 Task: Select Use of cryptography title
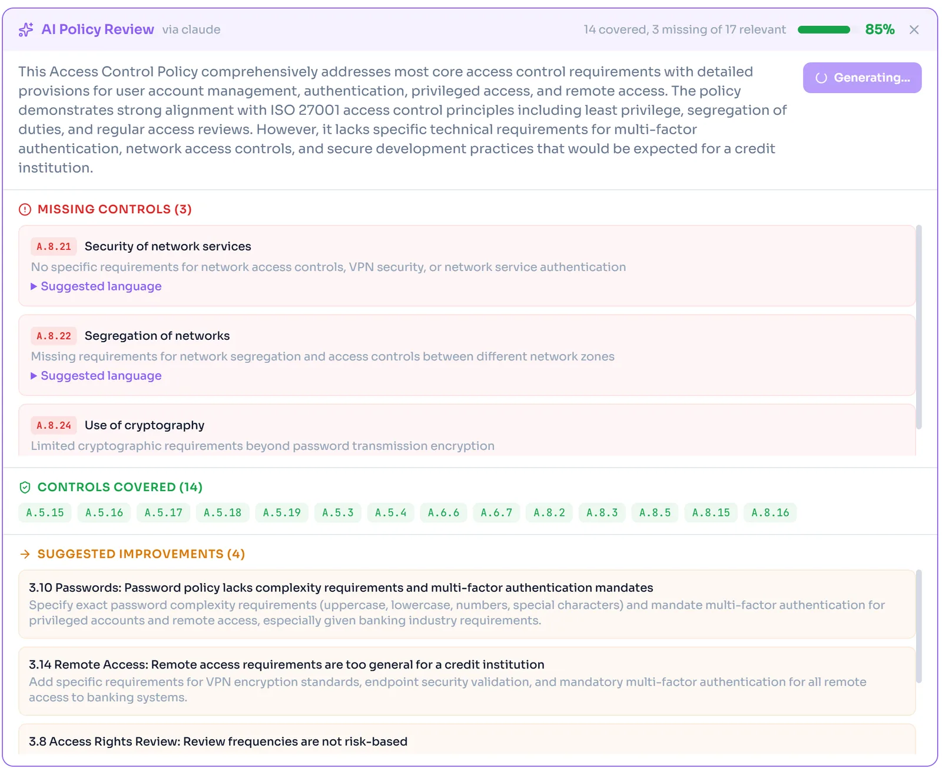click(x=145, y=425)
